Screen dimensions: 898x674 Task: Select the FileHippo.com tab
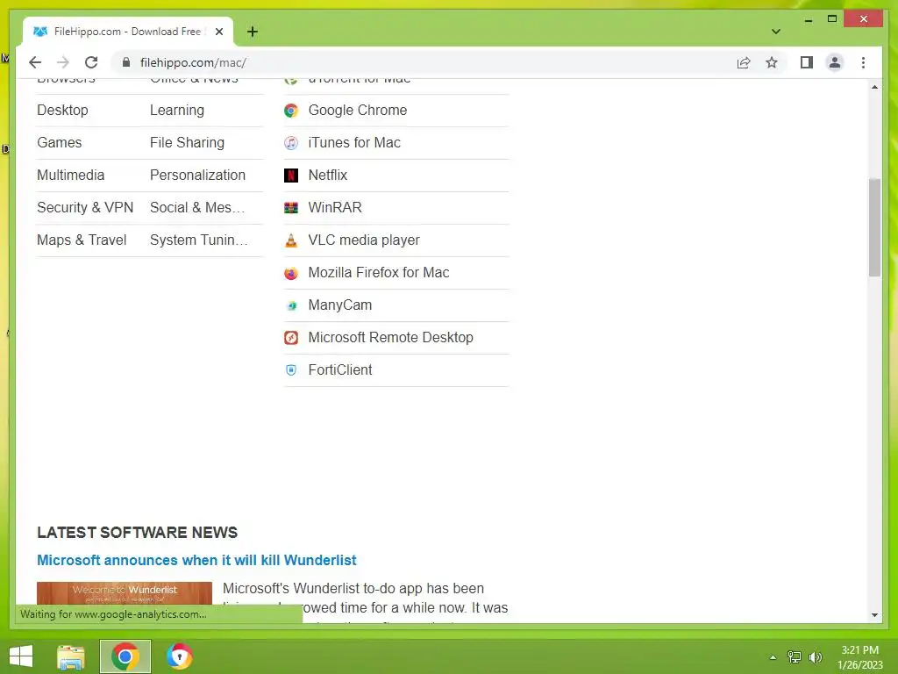[127, 32]
